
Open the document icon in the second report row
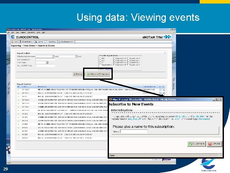tap(160, 93)
